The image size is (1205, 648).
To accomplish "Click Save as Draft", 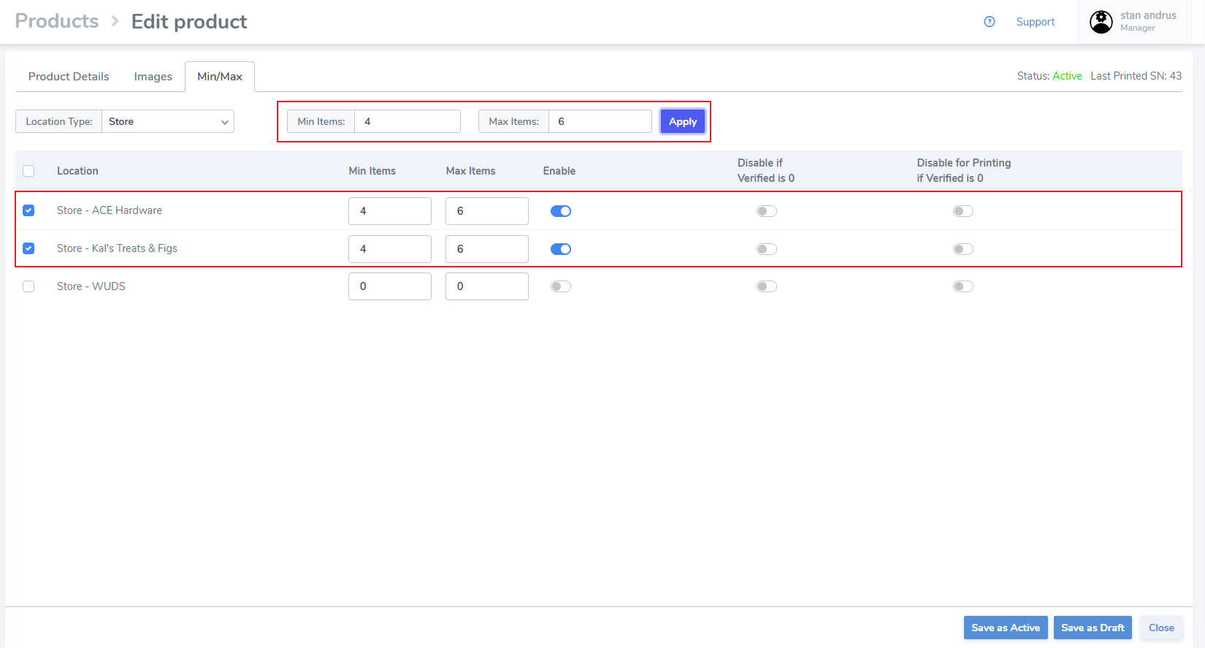I will (x=1093, y=628).
